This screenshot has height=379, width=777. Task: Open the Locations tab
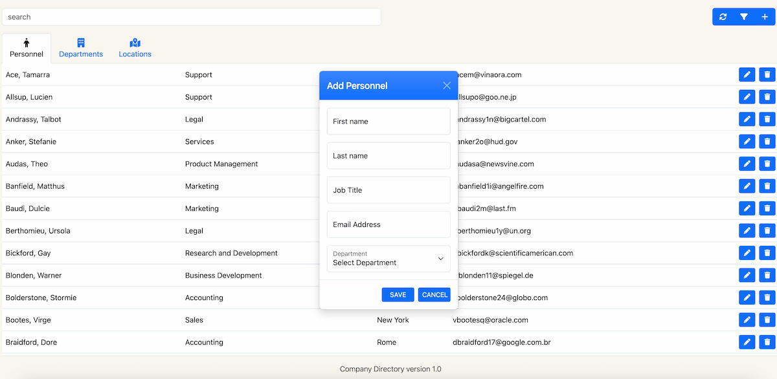135,49
